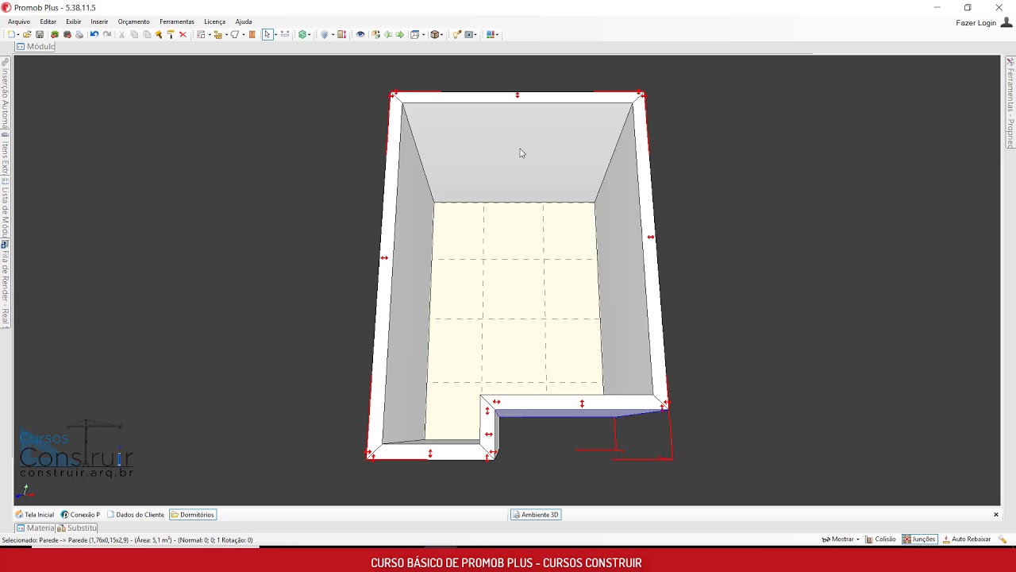Create a new project with the New icon

[x=11, y=34]
